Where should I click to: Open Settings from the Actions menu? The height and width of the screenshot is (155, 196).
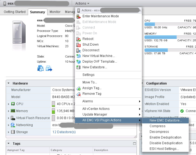pyautogui.click(x=108, y=75)
